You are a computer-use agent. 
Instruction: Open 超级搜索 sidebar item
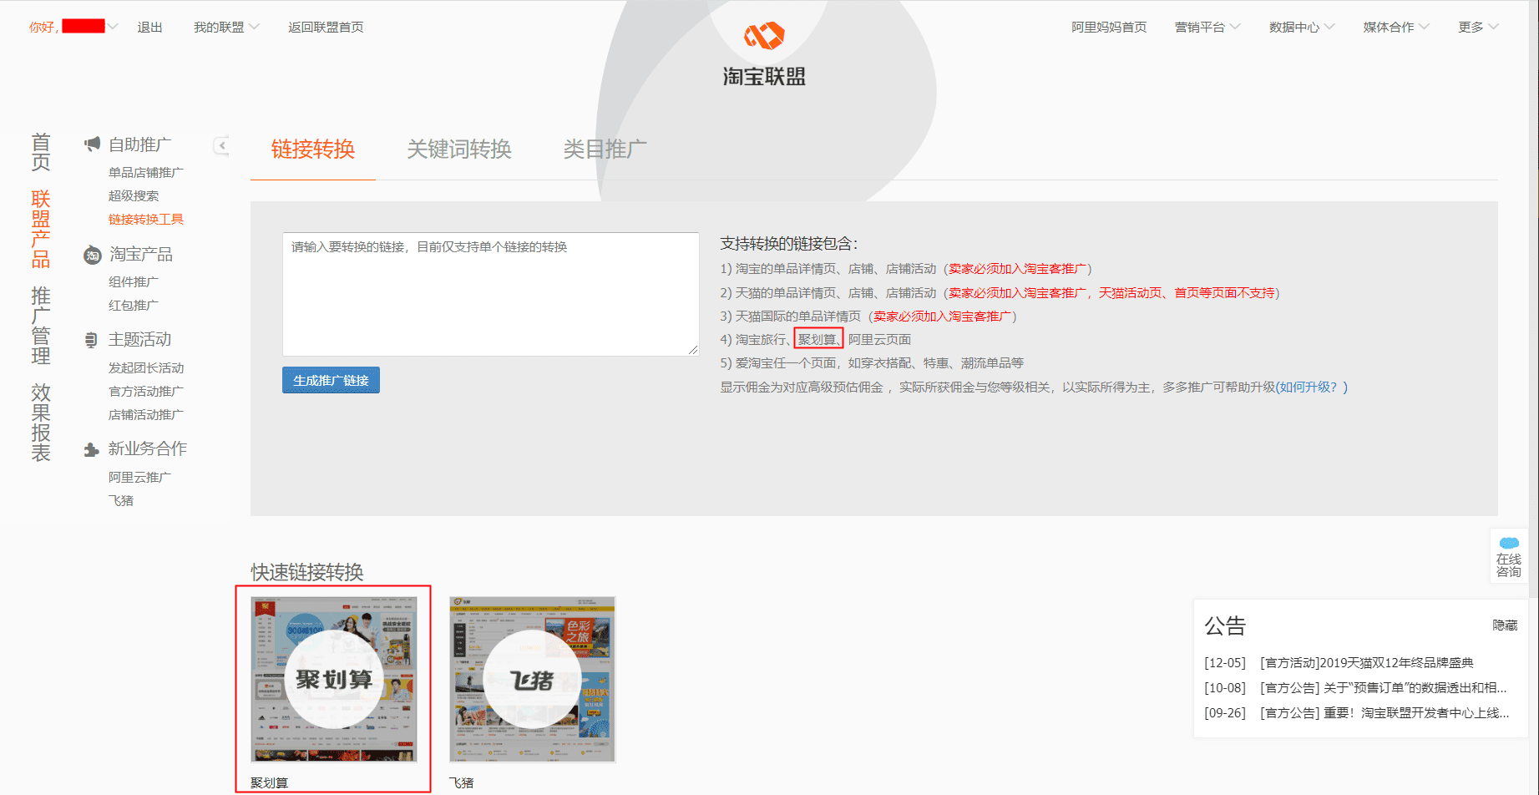click(x=134, y=196)
